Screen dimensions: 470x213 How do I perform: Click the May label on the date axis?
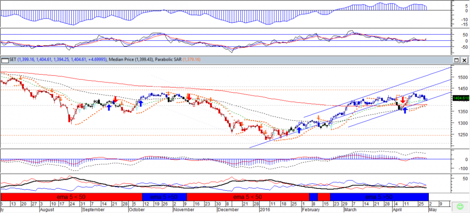[433, 210]
